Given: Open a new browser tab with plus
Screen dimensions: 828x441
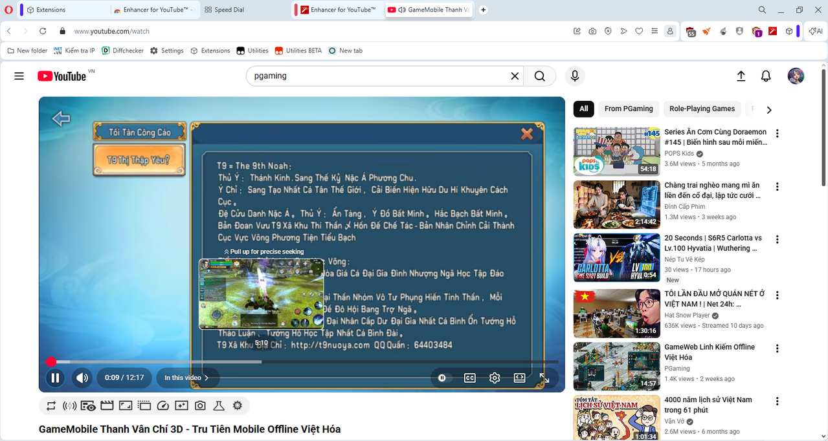Looking at the screenshot, I should [483, 10].
